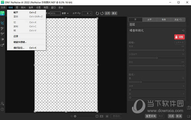Click the small zoom-out square by zoom slider
Image resolution: width=191 pixels, height=120 pixels.
tap(72, 116)
